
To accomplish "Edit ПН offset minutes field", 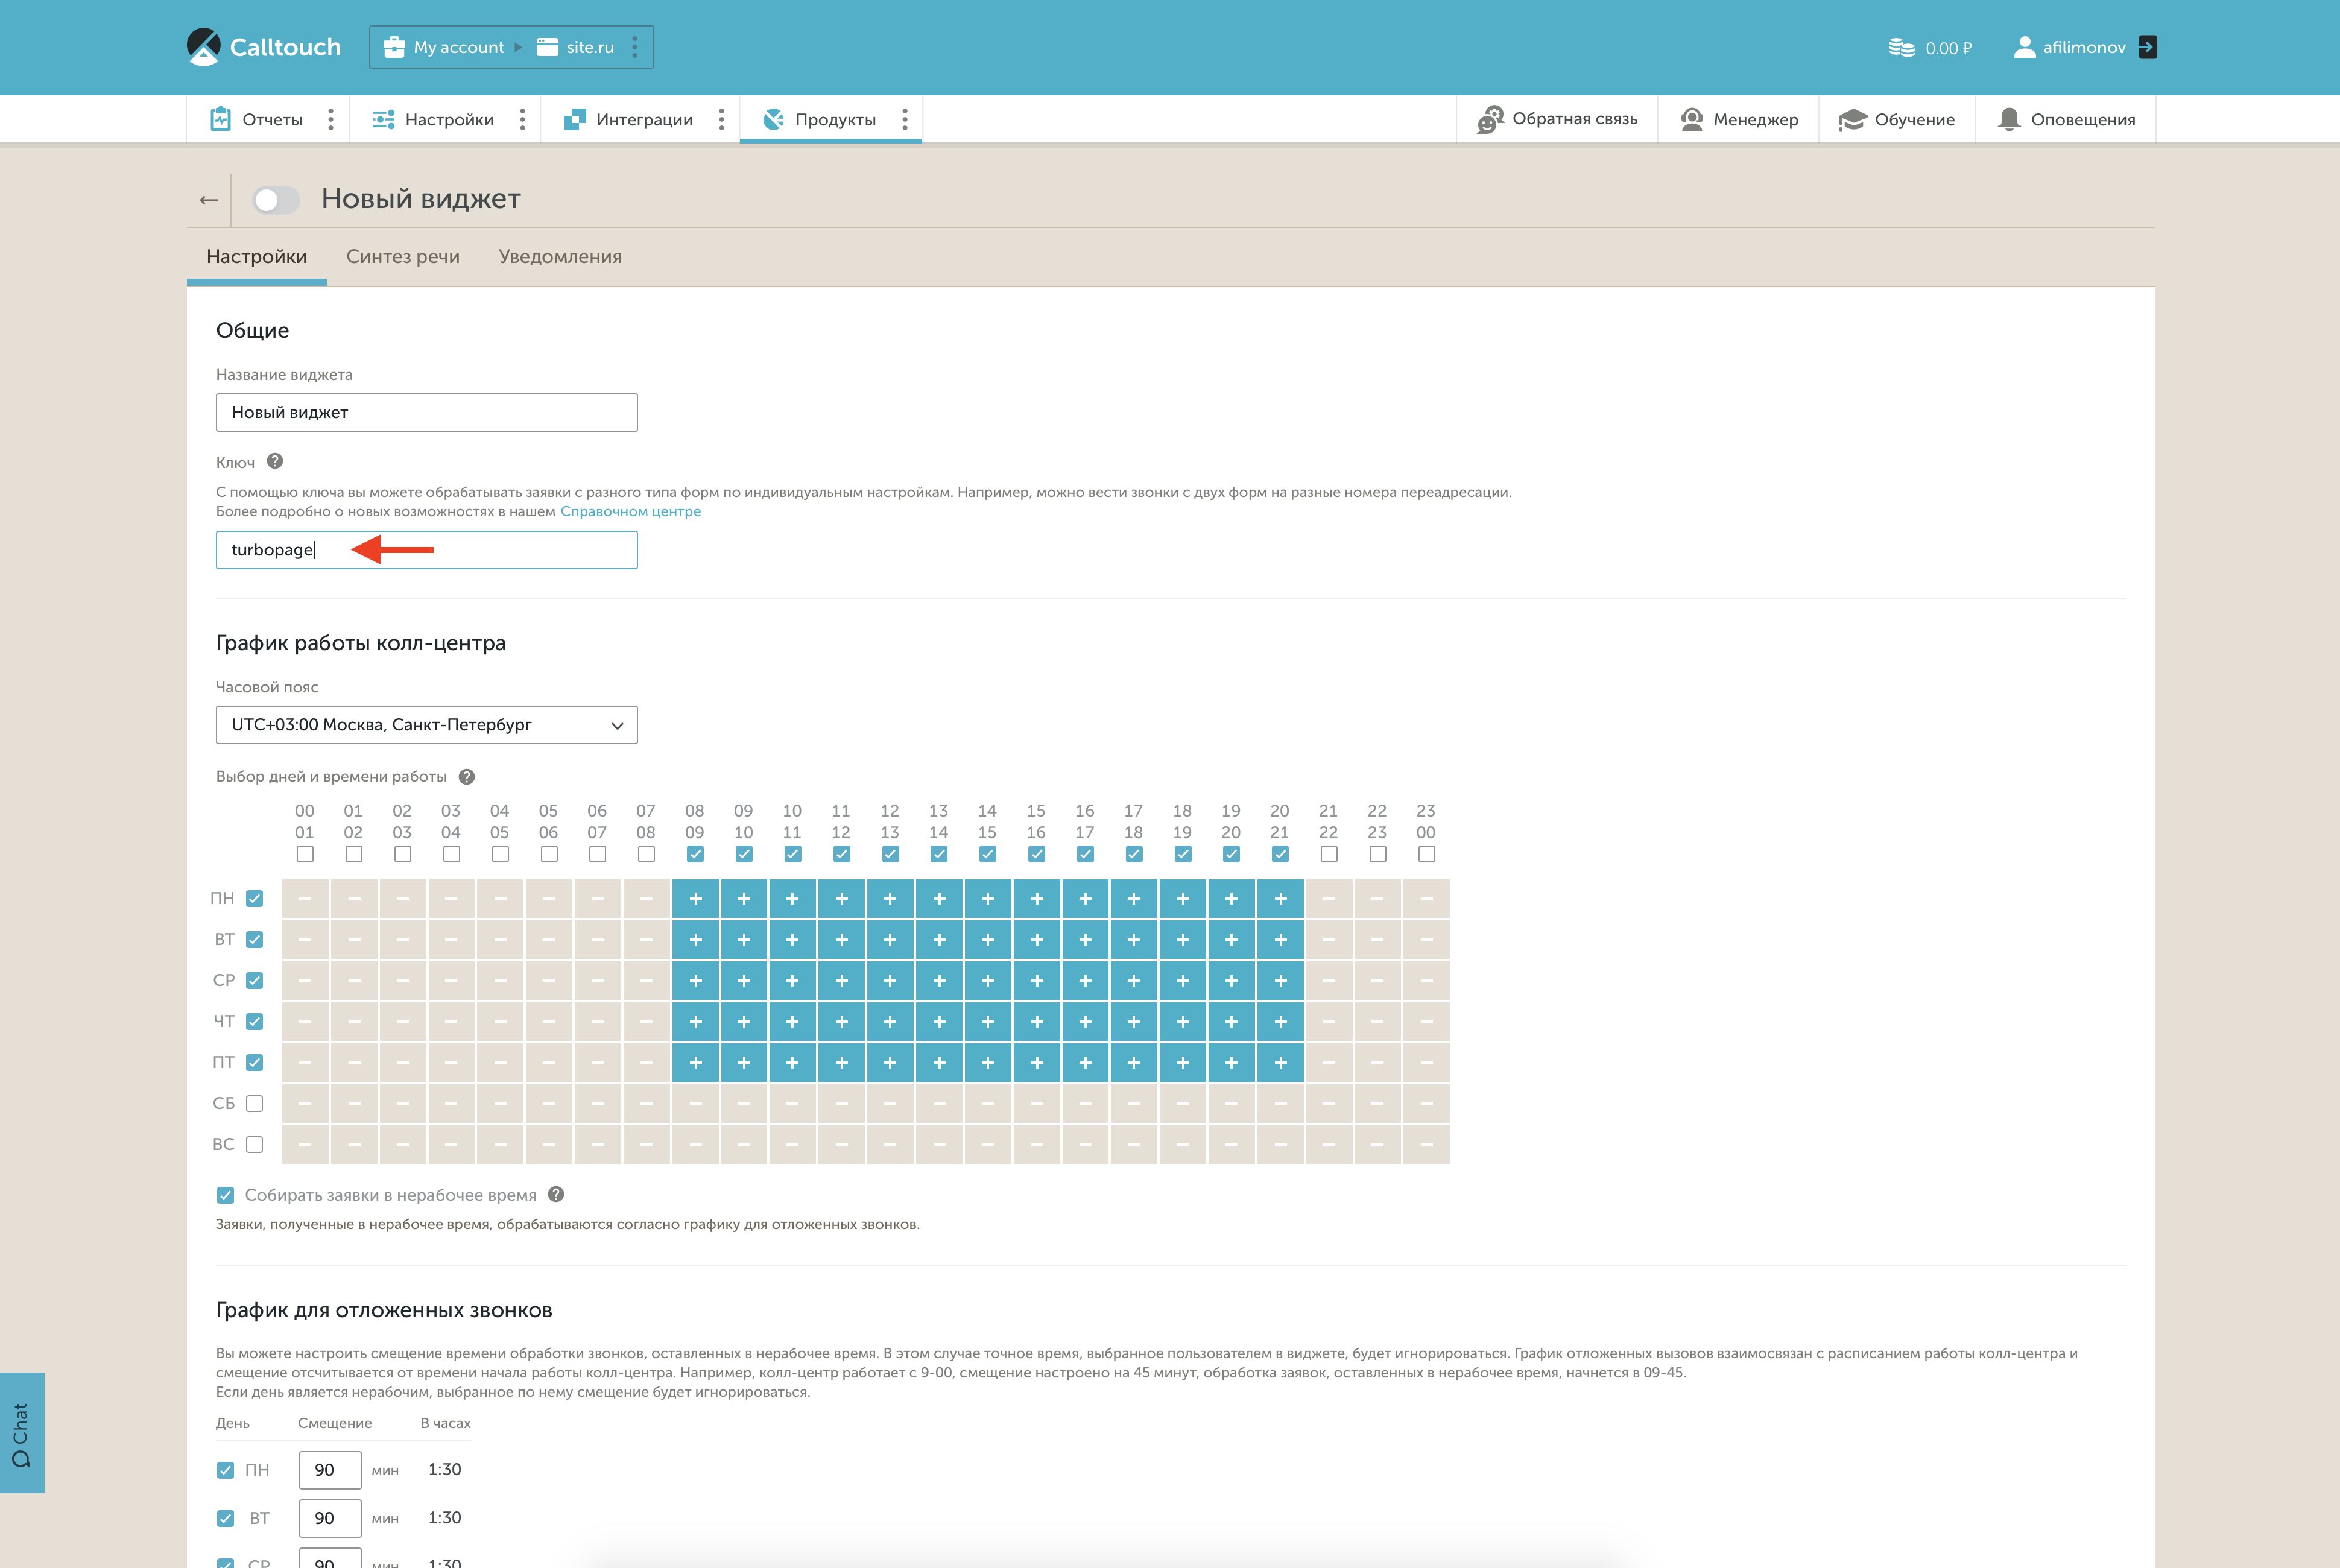I will pos(330,1470).
